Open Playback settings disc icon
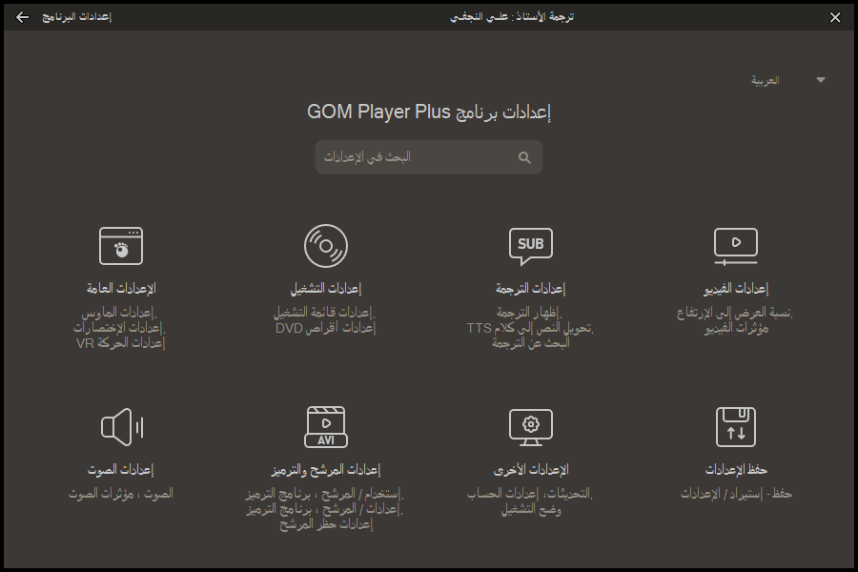The image size is (858, 572). pyautogui.click(x=326, y=246)
